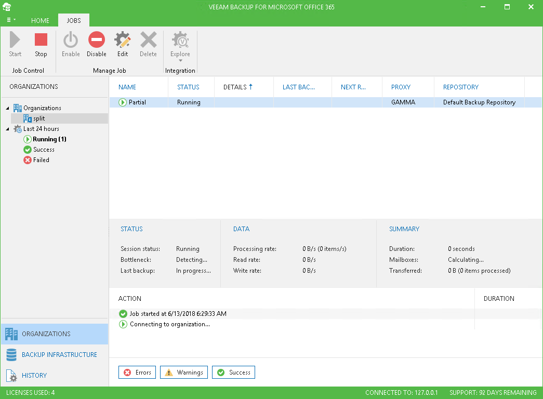Sort jobs by NAME column

pyautogui.click(x=127, y=87)
